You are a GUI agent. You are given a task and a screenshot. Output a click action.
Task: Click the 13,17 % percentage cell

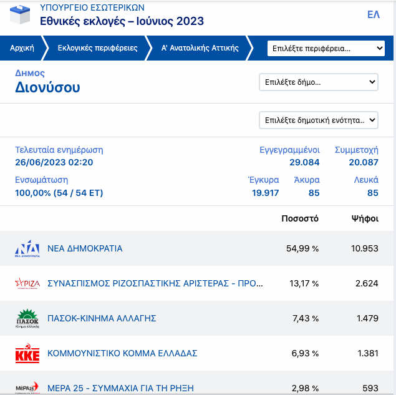pos(304,283)
